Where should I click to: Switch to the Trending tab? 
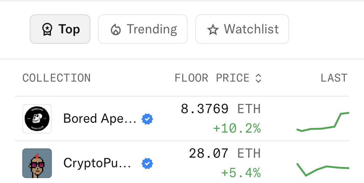(143, 29)
